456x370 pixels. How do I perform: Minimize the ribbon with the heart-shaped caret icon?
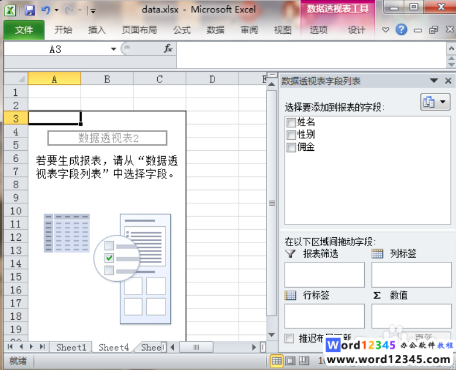tap(386, 30)
